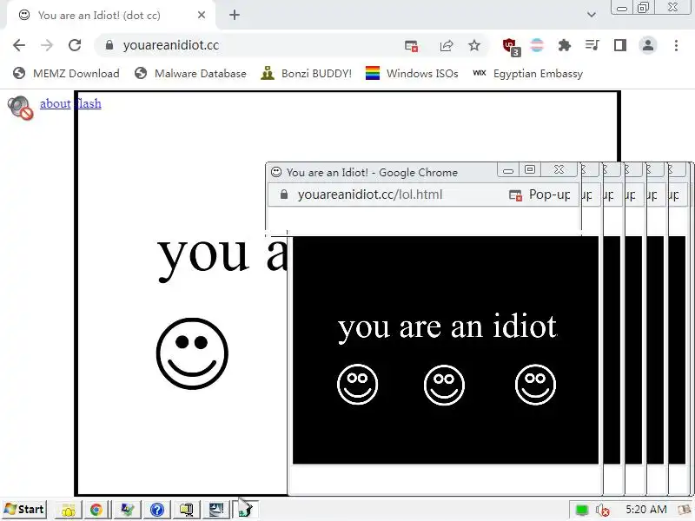Open the Windows Start menu

coord(24,510)
